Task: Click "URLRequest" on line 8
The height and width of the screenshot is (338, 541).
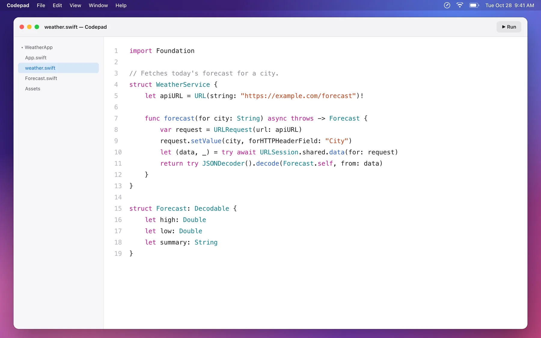Action: pyautogui.click(x=233, y=130)
